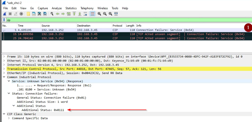Click the Close capture file icon

pyautogui.click(x=39, y=14)
